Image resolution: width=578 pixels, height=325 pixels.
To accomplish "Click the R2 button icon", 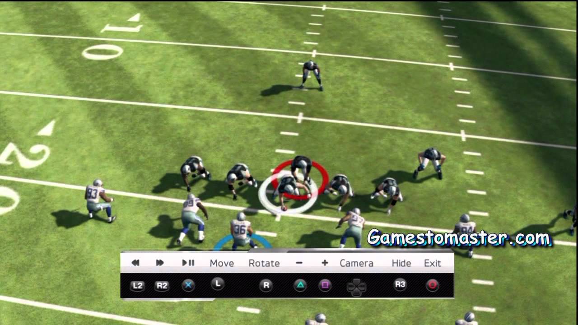I will point(162,285).
